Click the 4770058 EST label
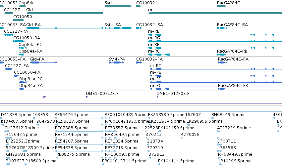The image size is (282, 166). coord(190,135)
